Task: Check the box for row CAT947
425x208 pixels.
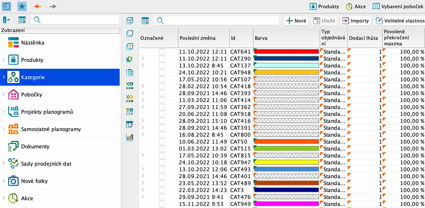Action: click(x=162, y=162)
